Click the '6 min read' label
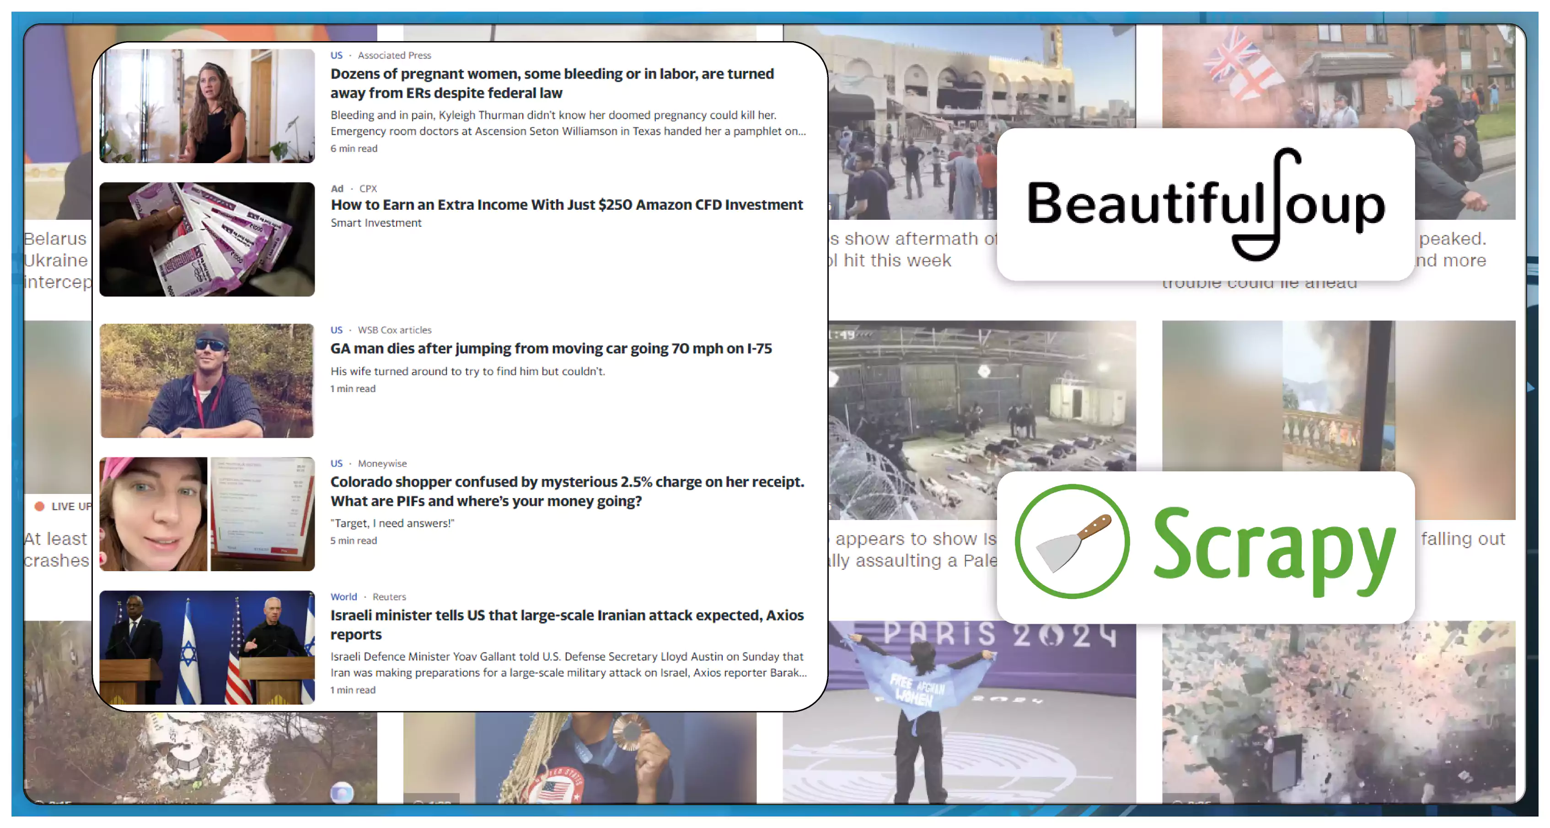1550x828 pixels. tap(354, 149)
